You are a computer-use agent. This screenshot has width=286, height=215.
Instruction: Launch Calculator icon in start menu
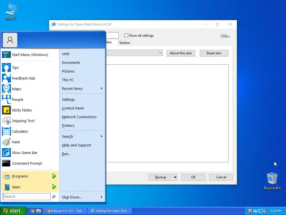[6, 131]
